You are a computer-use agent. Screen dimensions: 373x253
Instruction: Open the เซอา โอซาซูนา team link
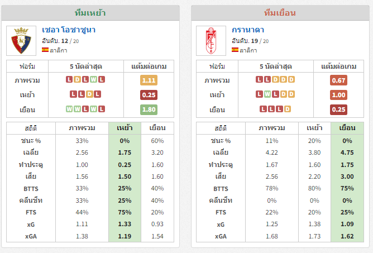pos(69,30)
